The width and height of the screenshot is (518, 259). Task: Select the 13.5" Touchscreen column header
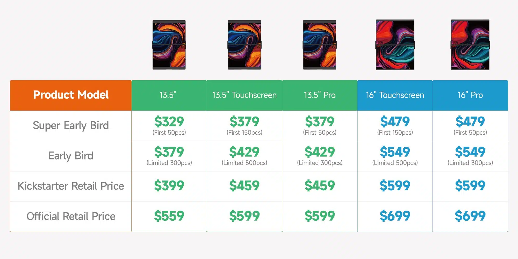(x=244, y=95)
